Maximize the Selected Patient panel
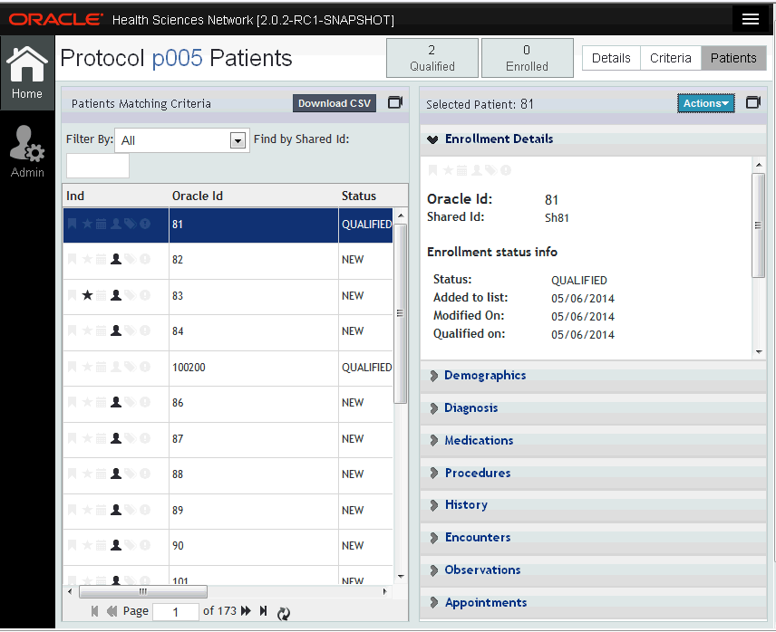The width and height of the screenshot is (776, 632). [752, 103]
